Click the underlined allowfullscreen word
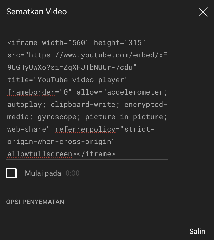The height and width of the screenshot is (240, 214). click(40, 154)
